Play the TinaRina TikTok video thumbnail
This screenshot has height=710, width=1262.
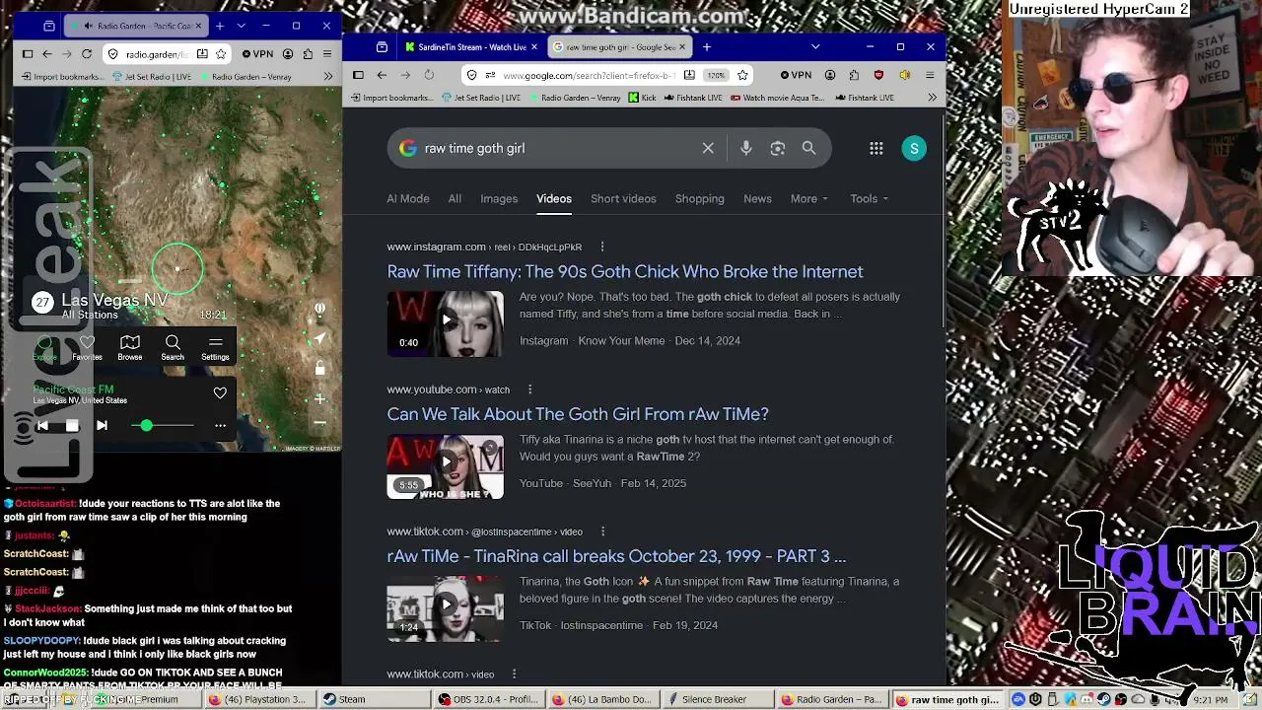pos(445,609)
